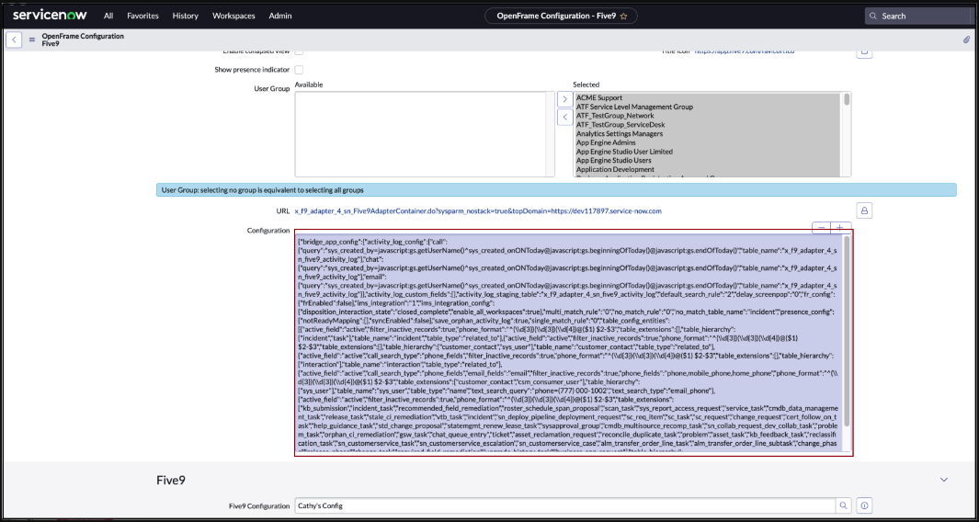979x522 pixels.
Task: Select ATF Service Level Management Group
Action: pos(634,107)
